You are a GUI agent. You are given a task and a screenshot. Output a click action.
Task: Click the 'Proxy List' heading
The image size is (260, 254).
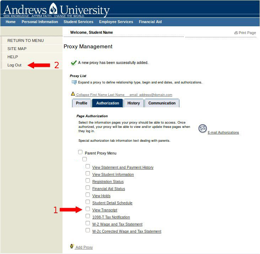coord(78,76)
